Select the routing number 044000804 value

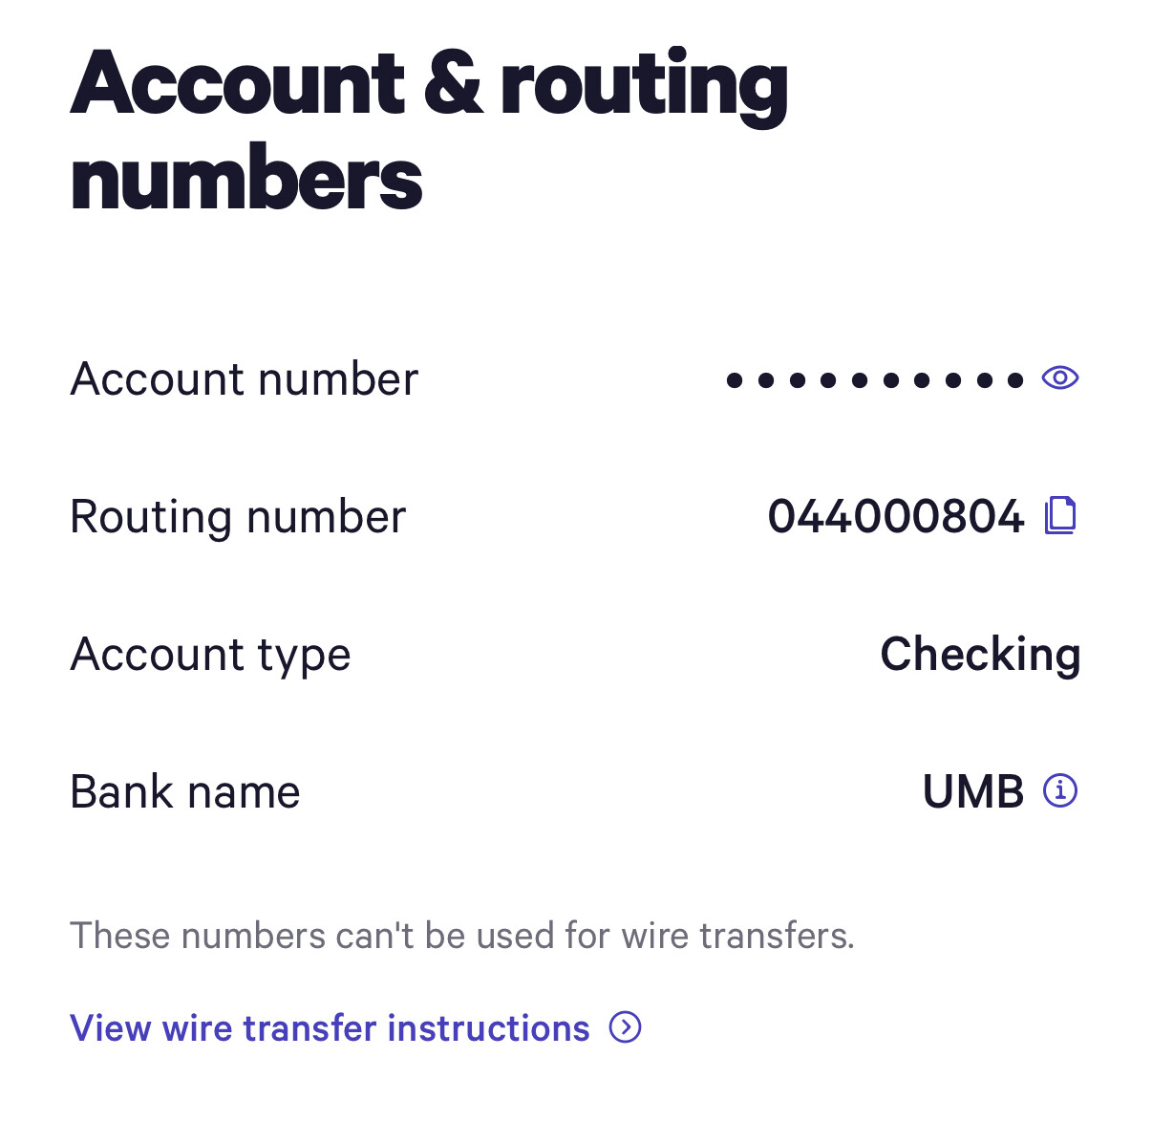[x=895, y=516]
